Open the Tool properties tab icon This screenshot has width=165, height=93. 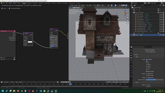pyautogui.click(x=131, y=50)
